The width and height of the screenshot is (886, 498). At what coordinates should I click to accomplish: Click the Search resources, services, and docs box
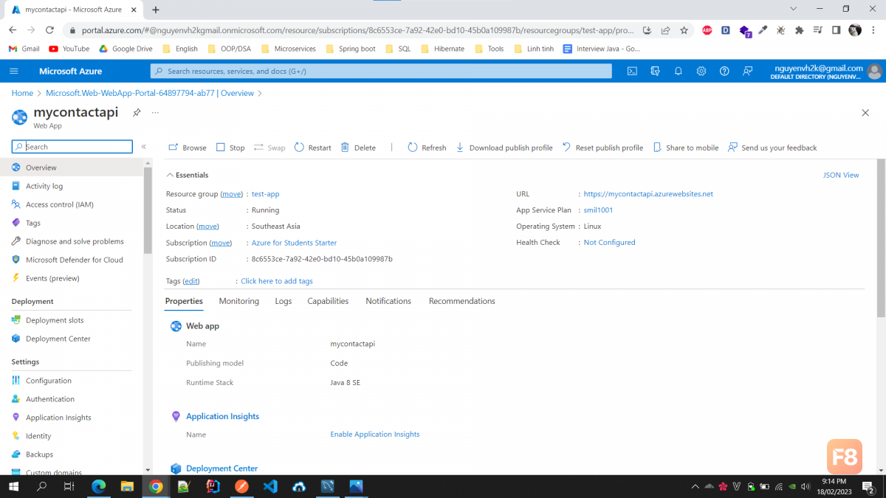pyautogui.click(x=381, y=71)
